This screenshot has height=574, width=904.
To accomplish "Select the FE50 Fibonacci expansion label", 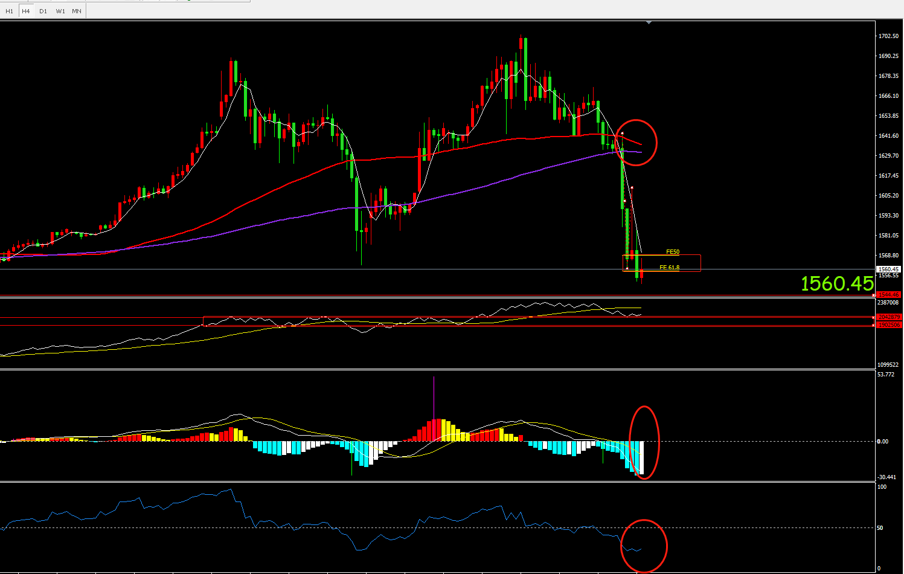I will pyautogui.click(x=673, y=252).
